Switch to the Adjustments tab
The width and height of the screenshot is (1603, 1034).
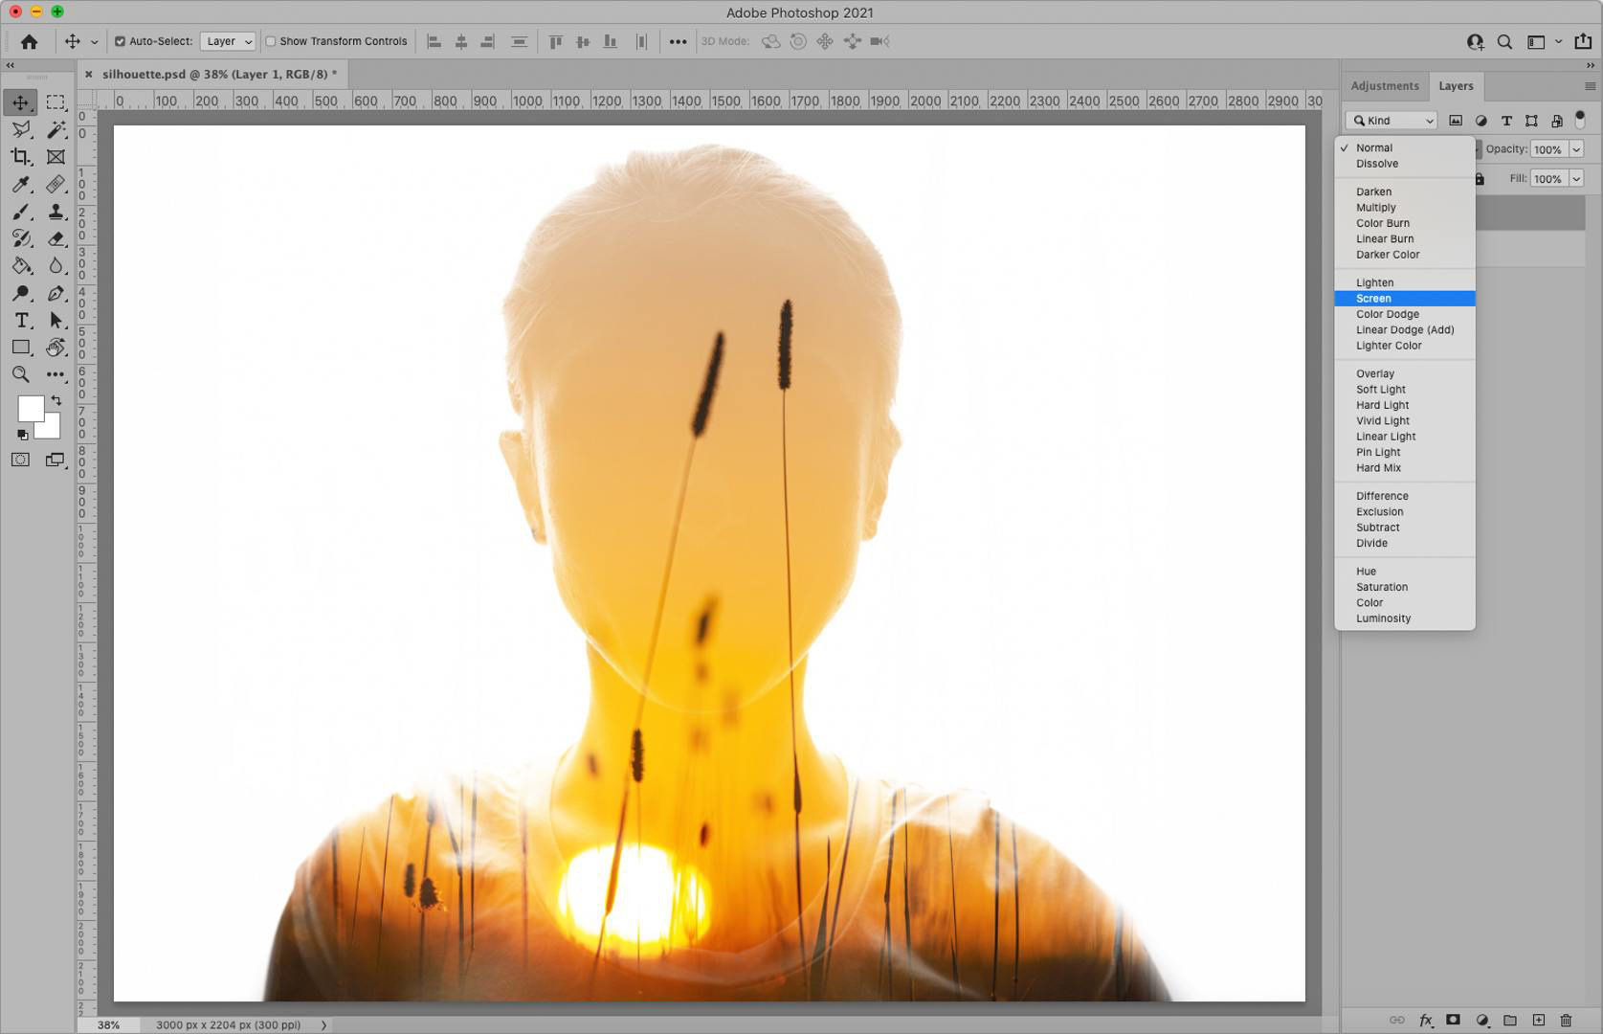pos(1384,85)
